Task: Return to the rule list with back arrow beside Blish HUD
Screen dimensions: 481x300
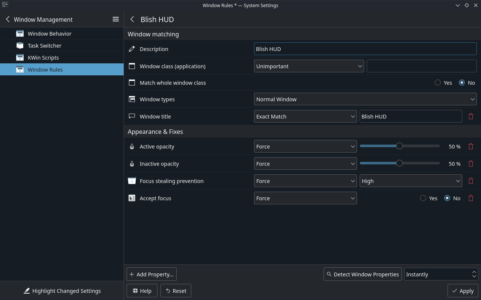Action: click(132, 19)
